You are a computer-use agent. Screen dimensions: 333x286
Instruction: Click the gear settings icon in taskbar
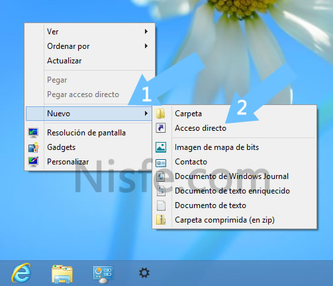tap(144, 273)
